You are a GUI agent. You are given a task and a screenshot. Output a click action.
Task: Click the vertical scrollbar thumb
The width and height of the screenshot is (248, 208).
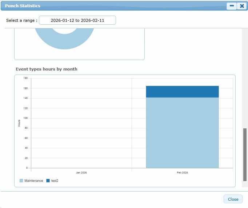[245, 155]
